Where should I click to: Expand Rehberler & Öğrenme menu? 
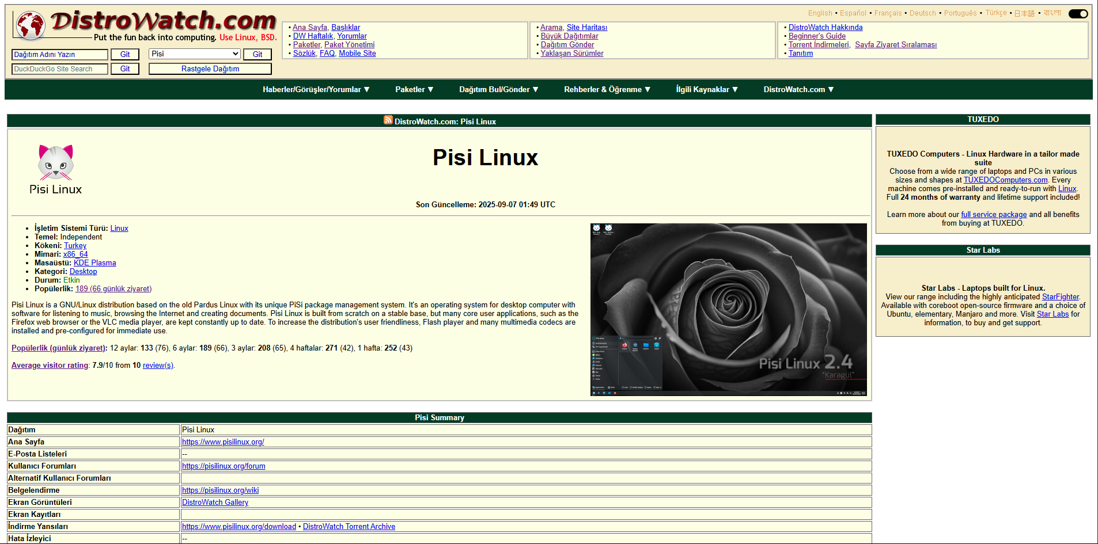click(x=607, y=89)
